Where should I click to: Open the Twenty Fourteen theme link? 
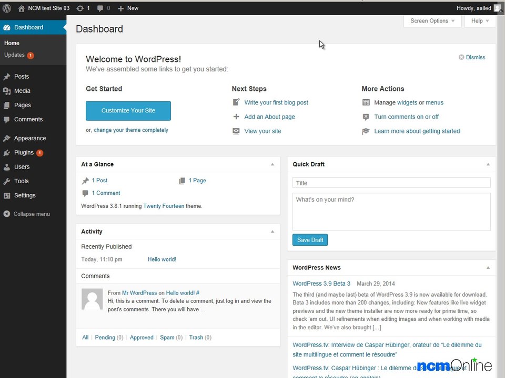[164, 206]
